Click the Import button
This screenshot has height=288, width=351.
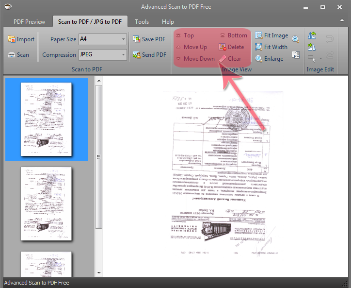21,39
